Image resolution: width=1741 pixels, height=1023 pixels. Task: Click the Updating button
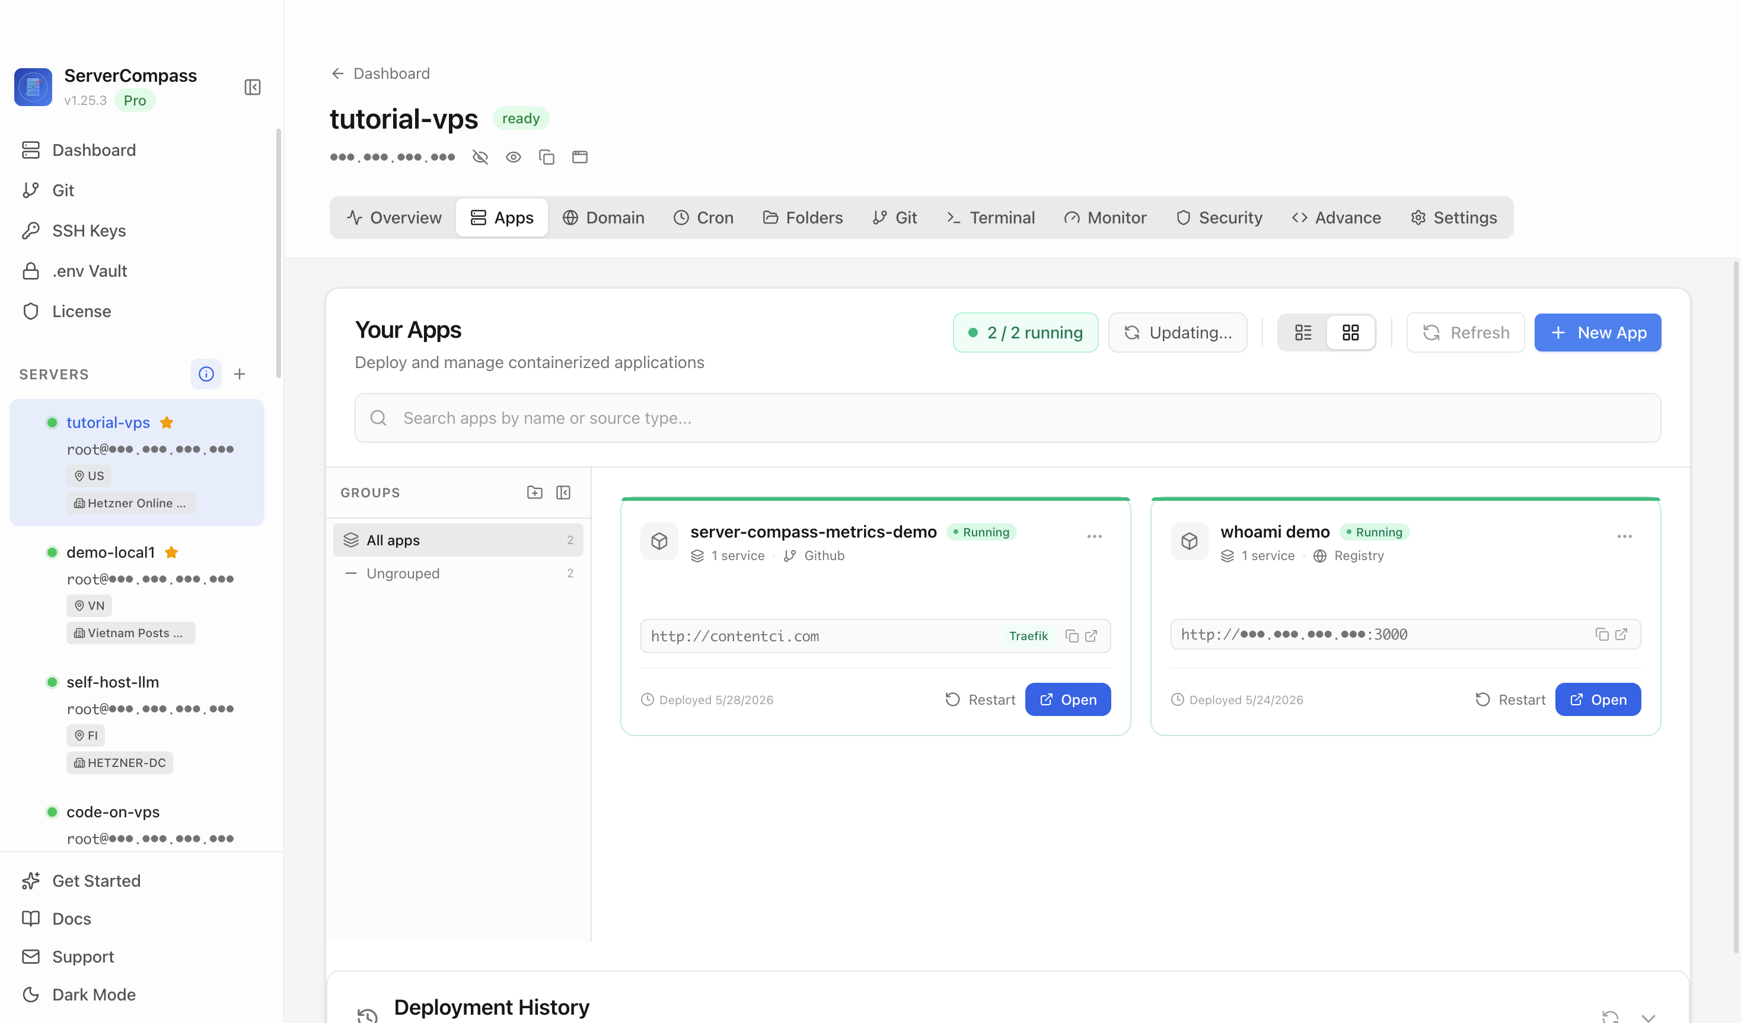(x=1177, y=333)
